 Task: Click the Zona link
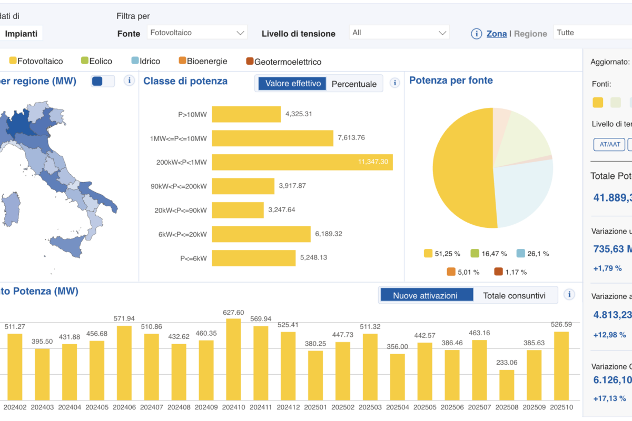click(x=496, y=34)
